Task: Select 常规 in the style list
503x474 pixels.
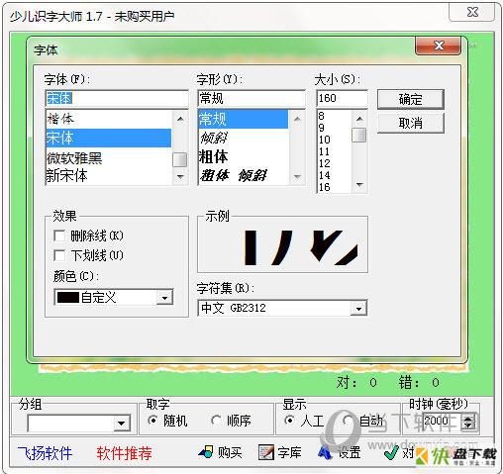Action: [244, 119]
